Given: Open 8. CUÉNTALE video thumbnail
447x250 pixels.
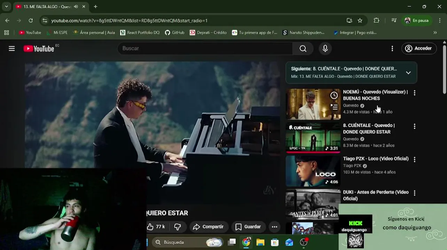Looking at the screenshot, I should click(x=313, y=137).
